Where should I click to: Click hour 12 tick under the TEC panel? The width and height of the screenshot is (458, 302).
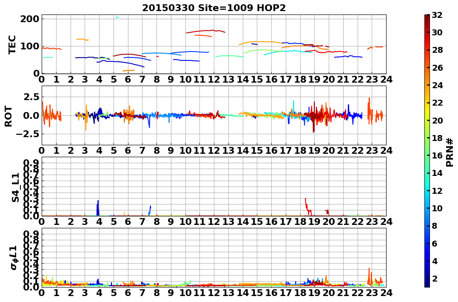(x=214, y=79)
